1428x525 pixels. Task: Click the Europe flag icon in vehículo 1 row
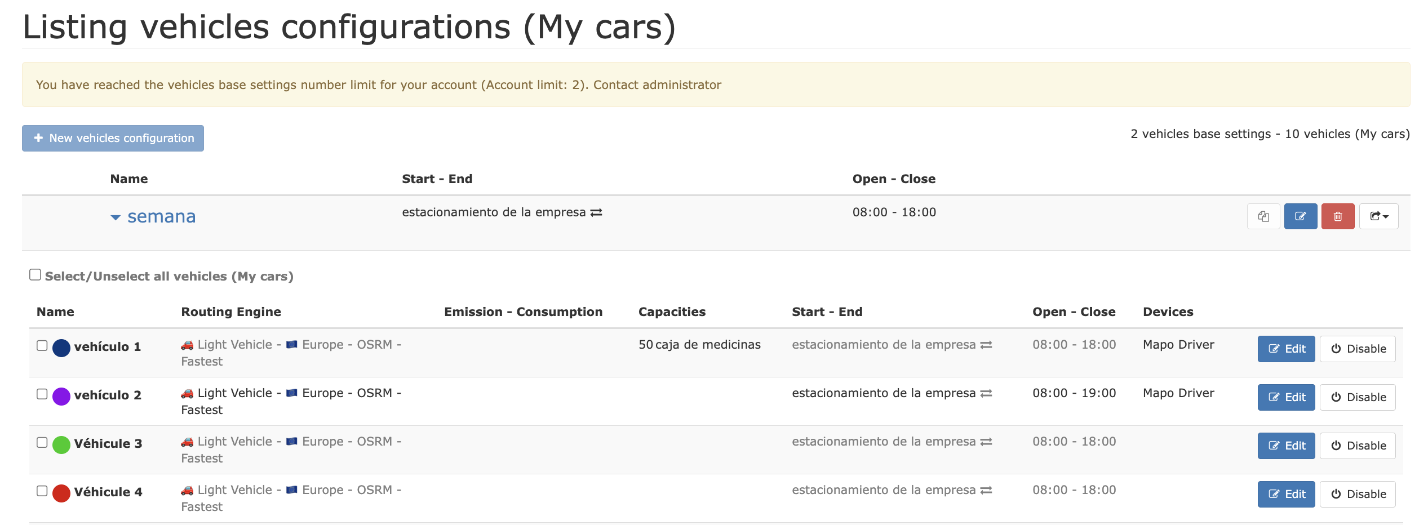[x=291, y=345]
